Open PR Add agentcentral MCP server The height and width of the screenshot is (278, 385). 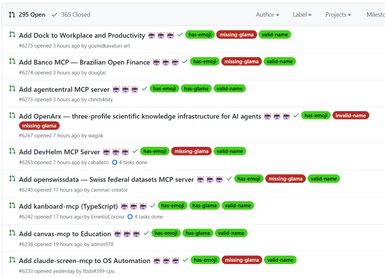coord(64,89)
